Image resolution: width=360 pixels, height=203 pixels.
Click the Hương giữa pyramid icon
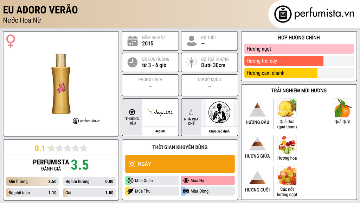point(257,144)
